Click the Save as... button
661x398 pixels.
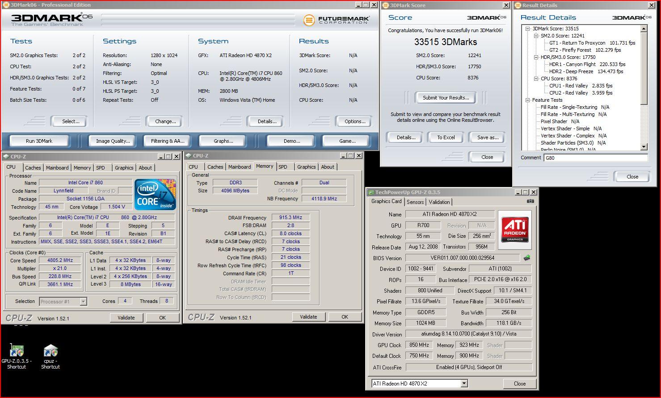[x=488, y=137]
